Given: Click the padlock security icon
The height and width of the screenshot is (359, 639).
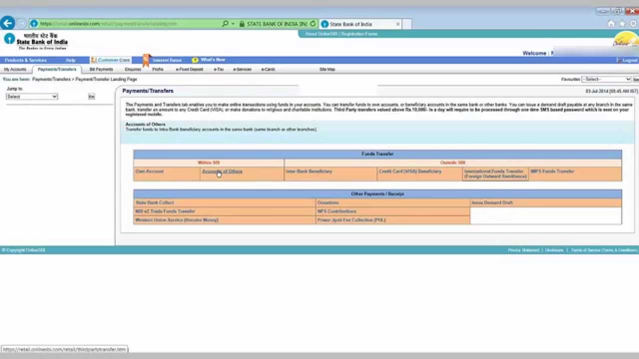Looking at the screenshot, I should (x=242, y=24).
